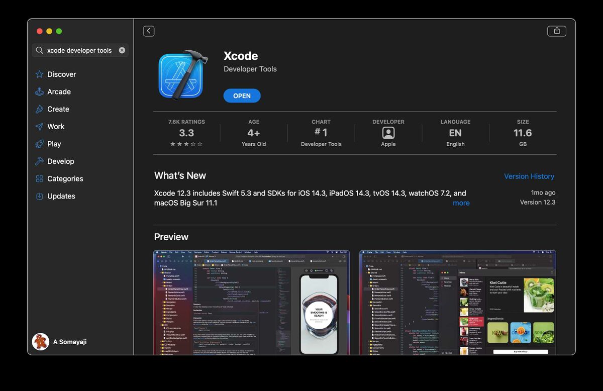603x391 pixels.
Task: Open the Share menu
Action: click(557, 31)
